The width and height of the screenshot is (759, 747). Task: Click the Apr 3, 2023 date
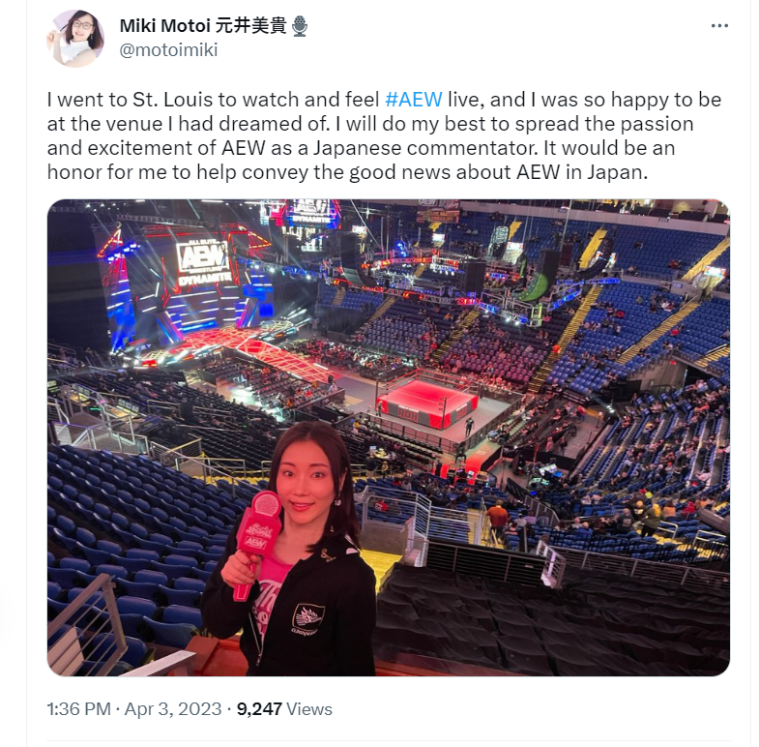click(x=173, y=708)
